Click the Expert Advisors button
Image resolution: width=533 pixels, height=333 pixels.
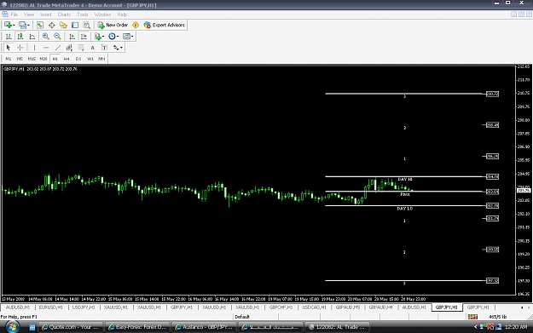click(x=165, y=25)
